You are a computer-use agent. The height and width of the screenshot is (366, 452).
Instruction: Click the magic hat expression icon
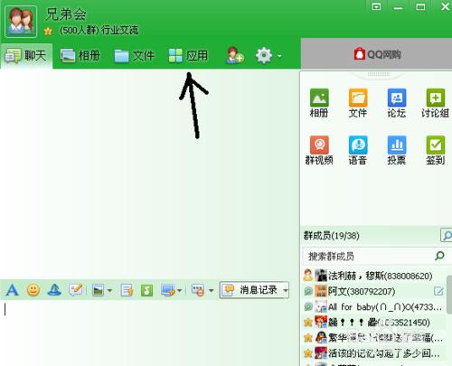click(x=54, y=290)
